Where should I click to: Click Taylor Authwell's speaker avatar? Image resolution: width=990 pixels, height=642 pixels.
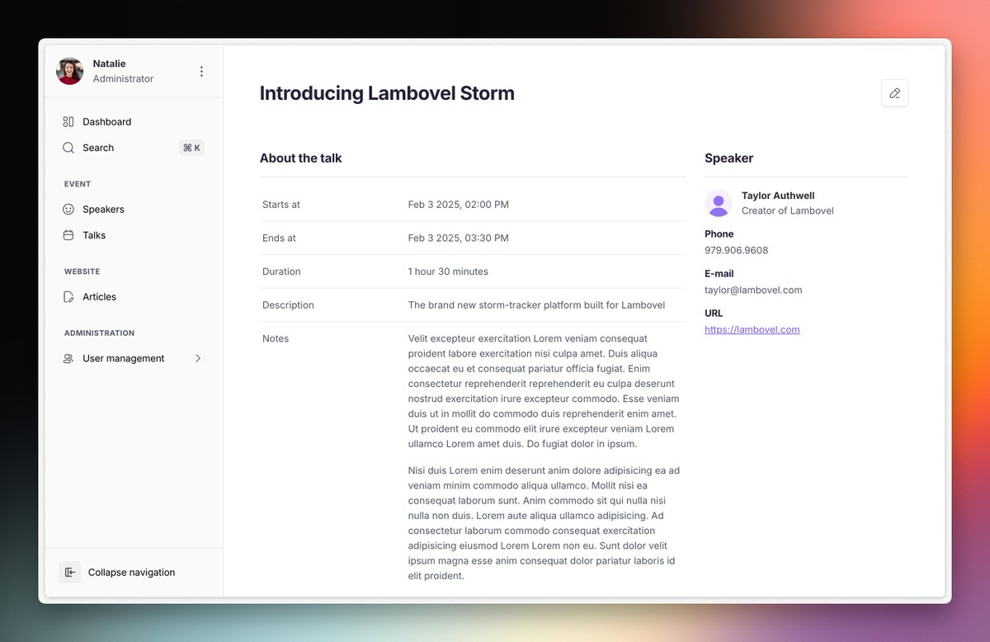click(x=719, y=203)
